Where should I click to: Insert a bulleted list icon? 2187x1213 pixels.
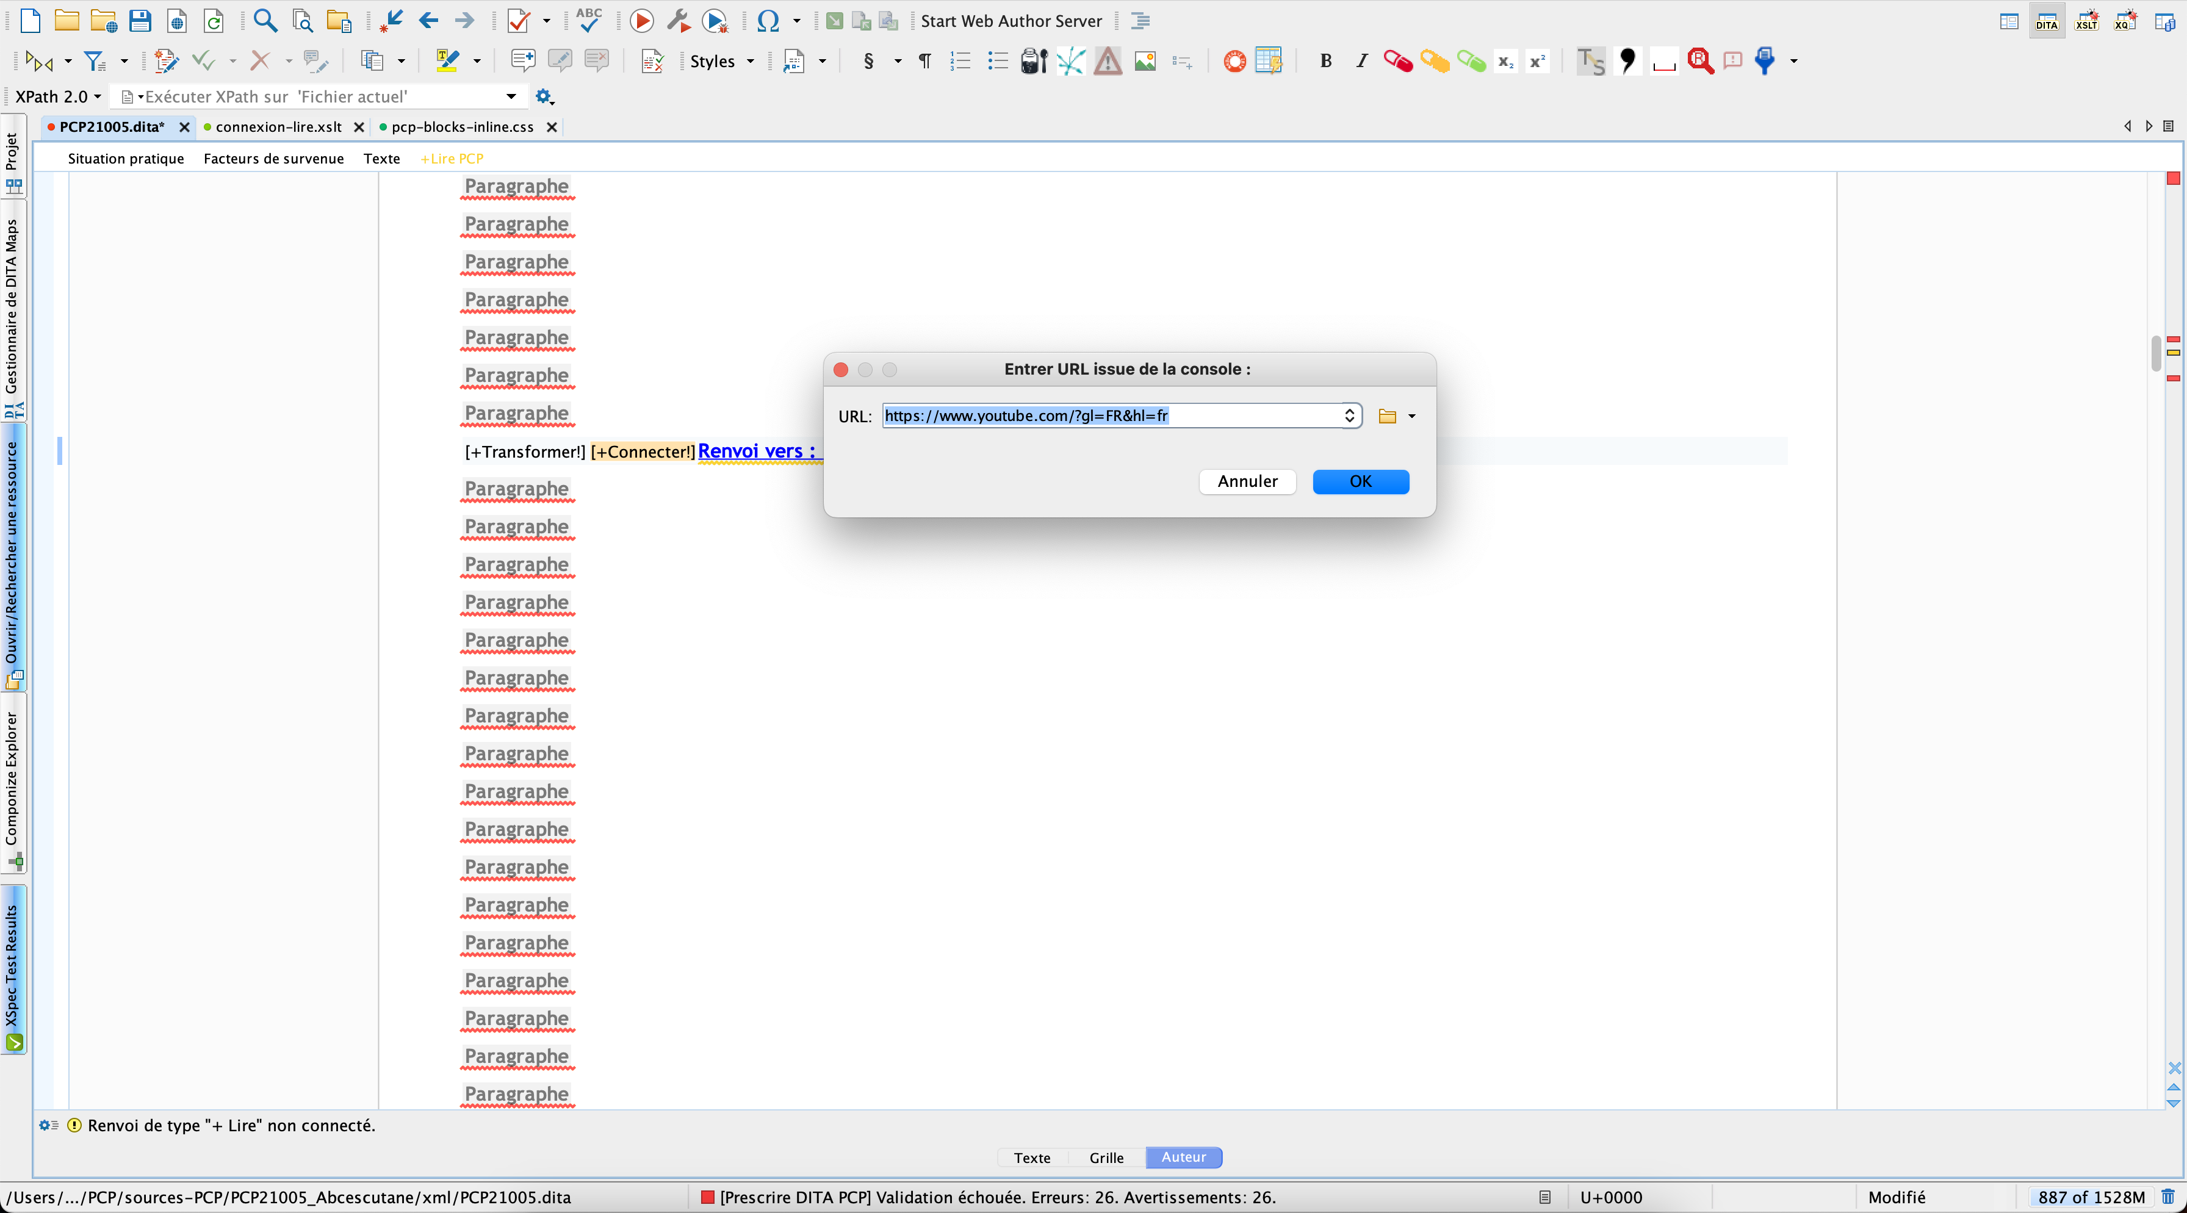[x=998, y=60]
